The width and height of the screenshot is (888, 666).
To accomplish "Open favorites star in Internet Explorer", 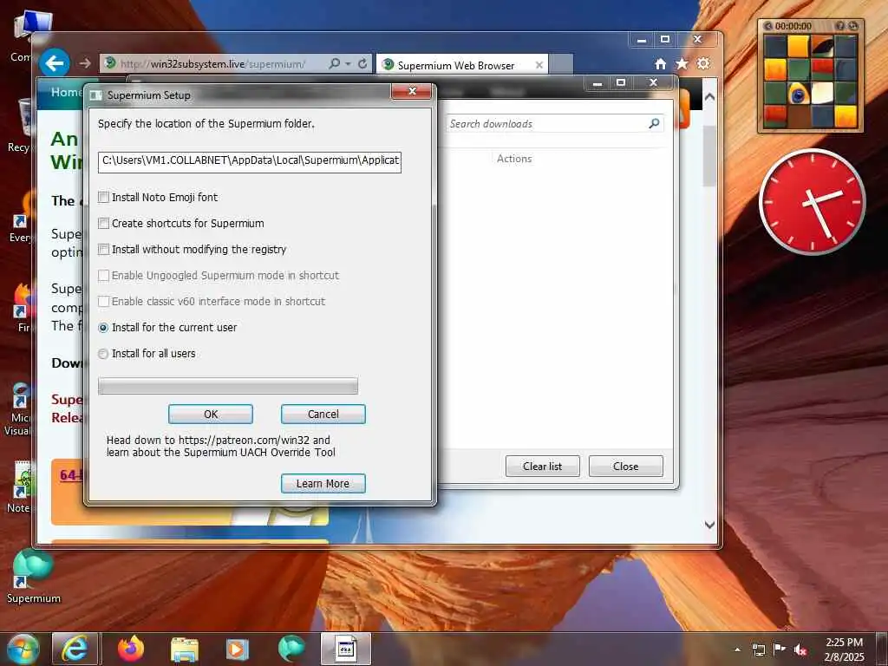I will (682, 63).
